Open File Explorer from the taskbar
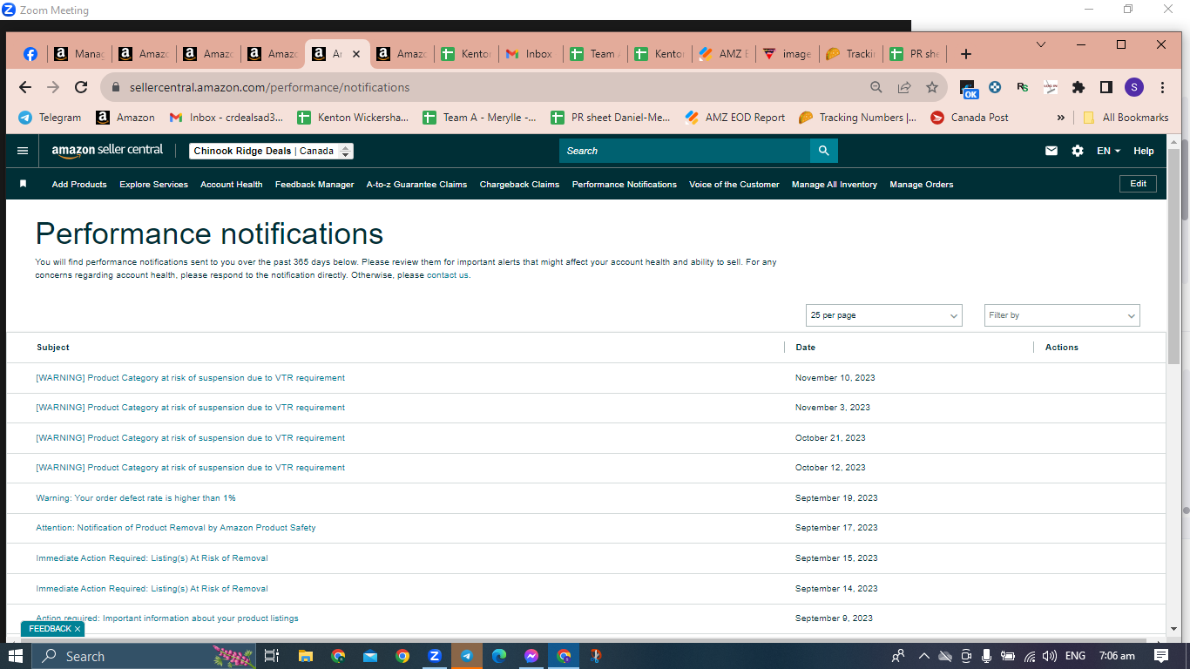 (x=306, y=656)
